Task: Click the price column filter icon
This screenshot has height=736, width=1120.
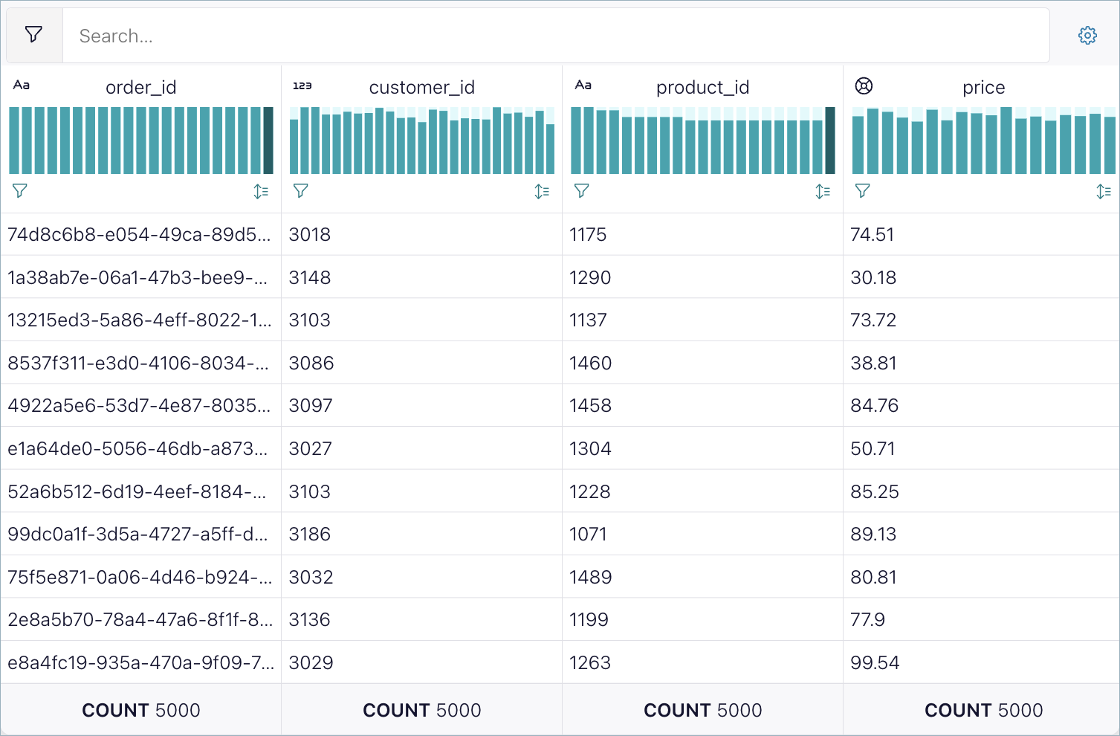Action: 863,191
